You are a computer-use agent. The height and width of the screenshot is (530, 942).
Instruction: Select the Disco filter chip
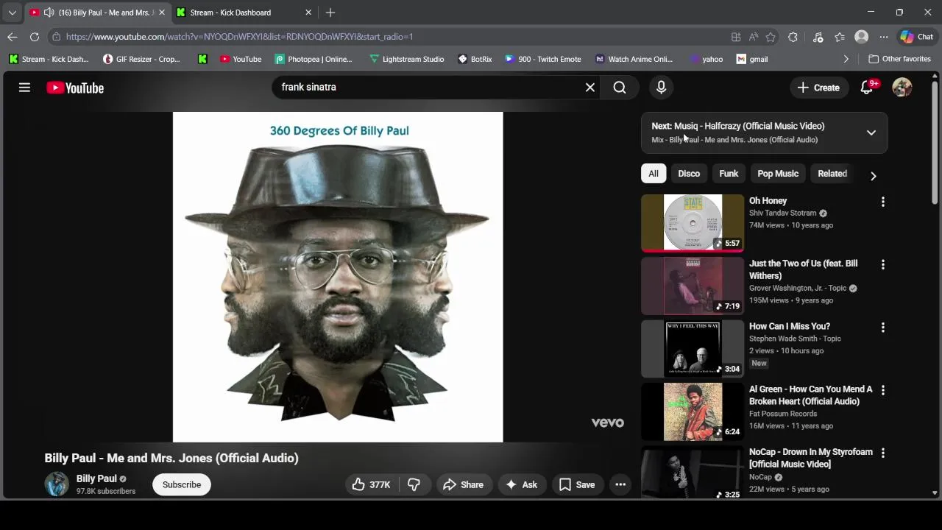(689, 174)
